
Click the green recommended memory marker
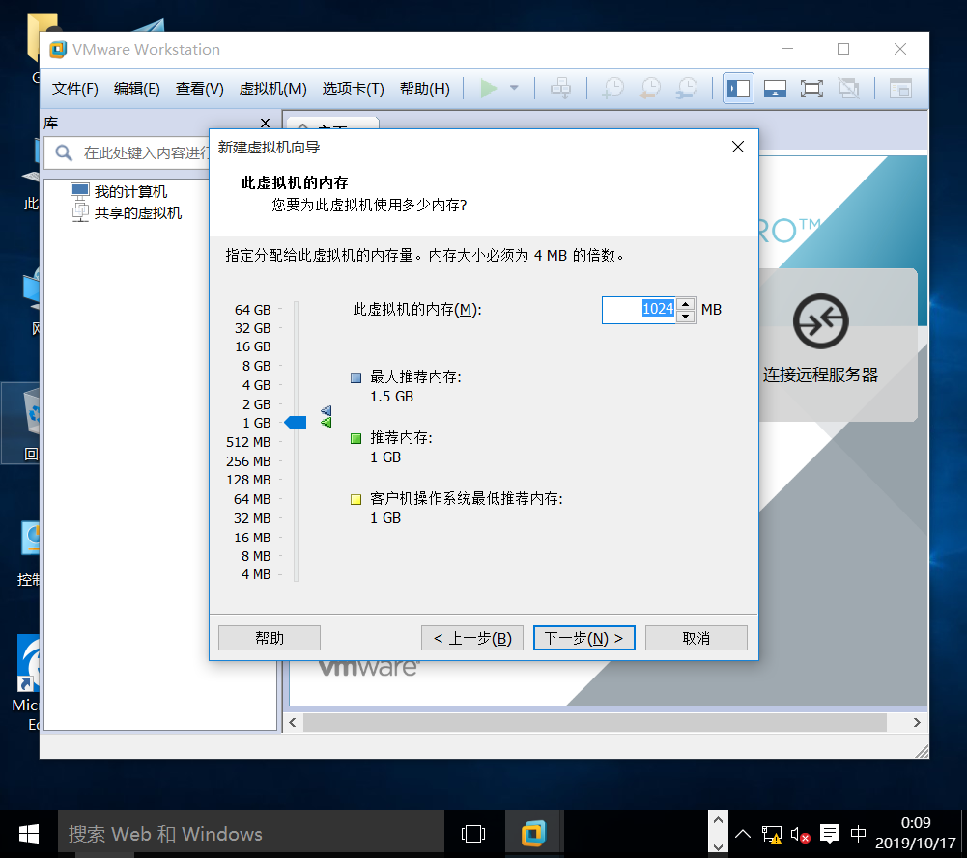[327, 423]
